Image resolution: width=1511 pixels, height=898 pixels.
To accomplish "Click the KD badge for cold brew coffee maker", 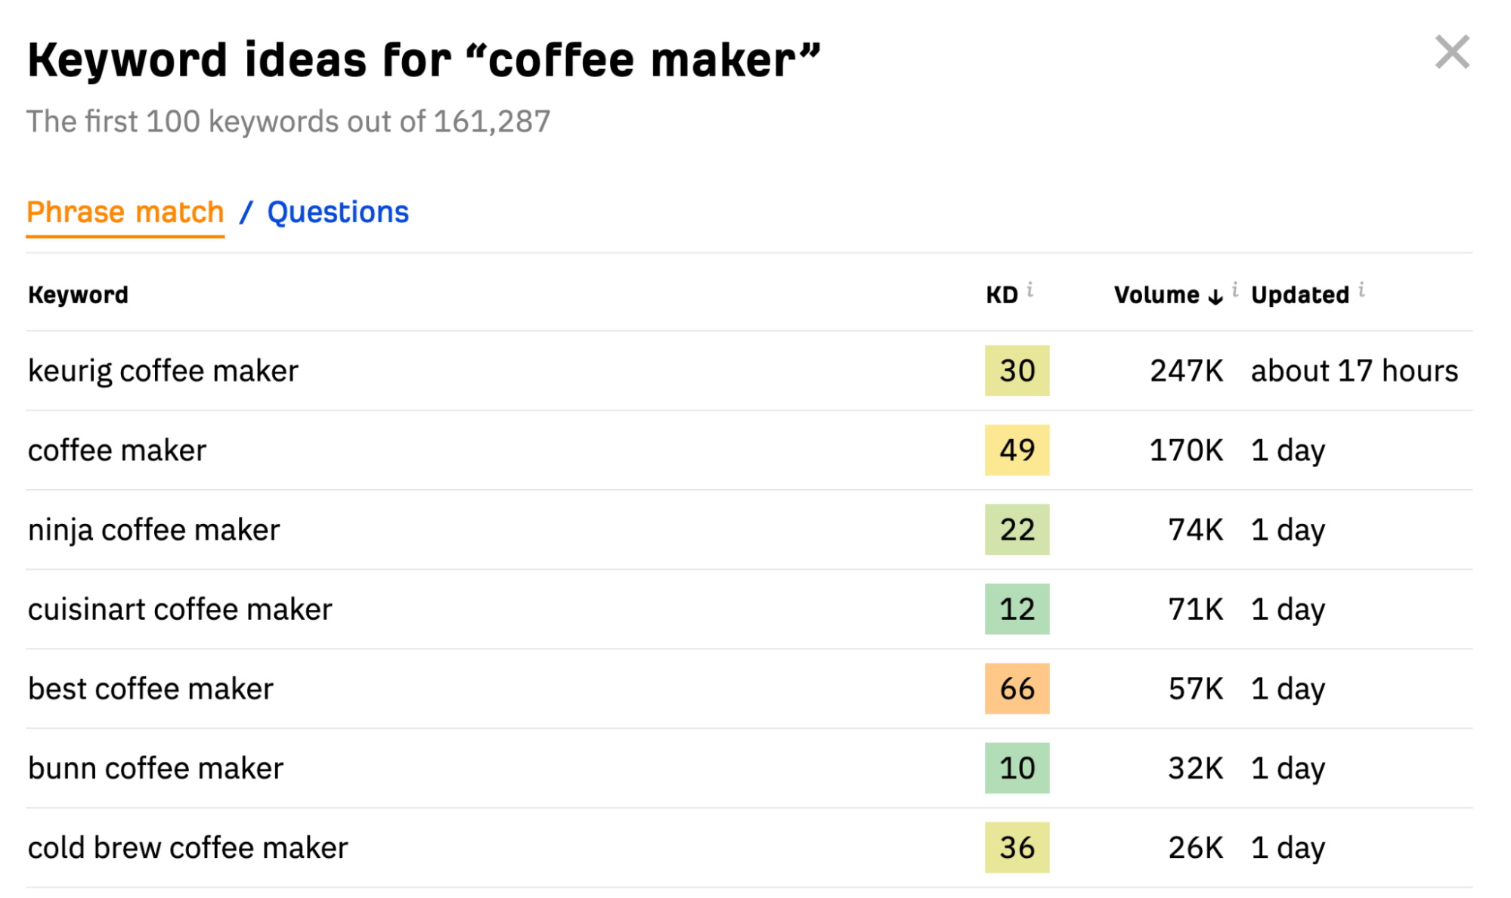I will 1017,847.
